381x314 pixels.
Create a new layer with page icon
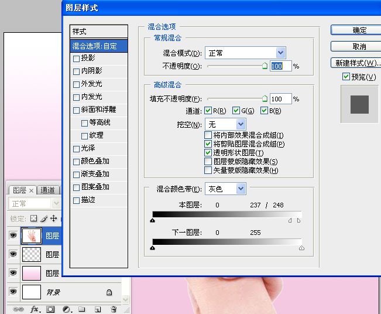coord(98,309)
